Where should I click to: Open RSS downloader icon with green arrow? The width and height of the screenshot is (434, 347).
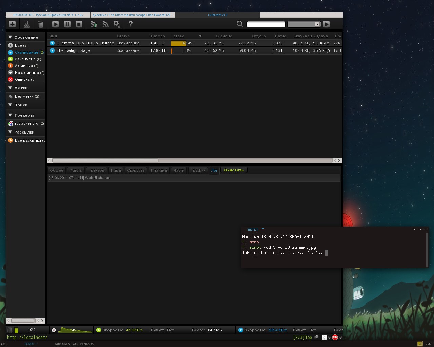click(94, 24)
